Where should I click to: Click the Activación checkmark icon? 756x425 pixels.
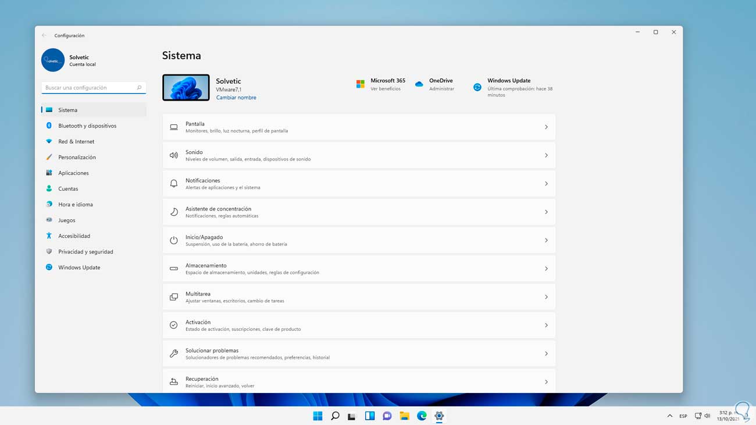pyautogui.click(x=174, y=326)
